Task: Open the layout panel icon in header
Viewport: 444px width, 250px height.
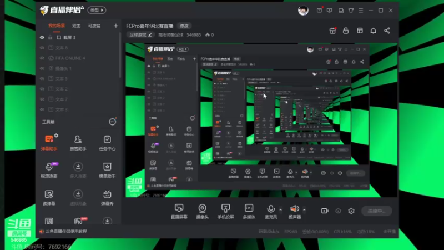Action: click(x=360, y=31)
